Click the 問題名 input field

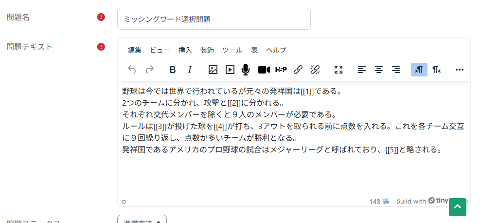214,19
